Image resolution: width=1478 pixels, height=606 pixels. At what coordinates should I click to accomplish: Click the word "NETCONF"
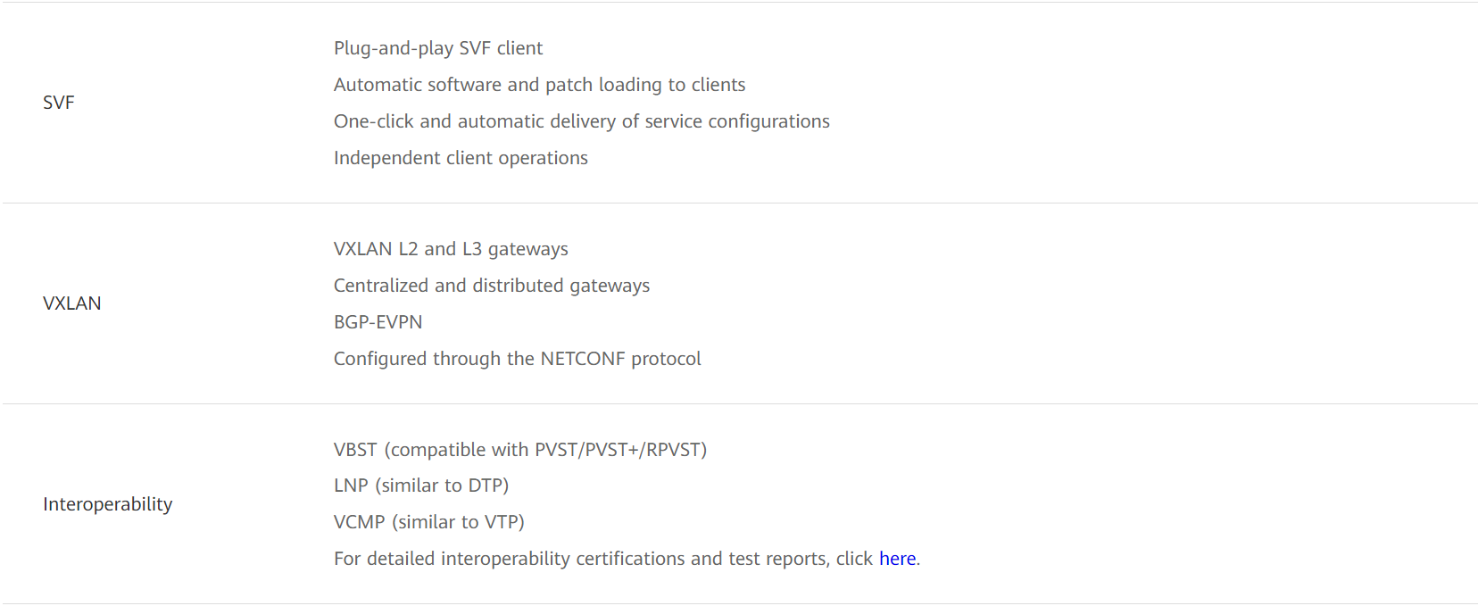tap(582, 359)
